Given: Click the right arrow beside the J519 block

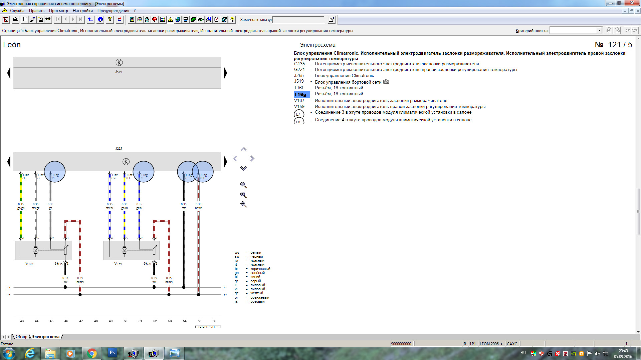Looking at the screenshot, I should (225, 73).
